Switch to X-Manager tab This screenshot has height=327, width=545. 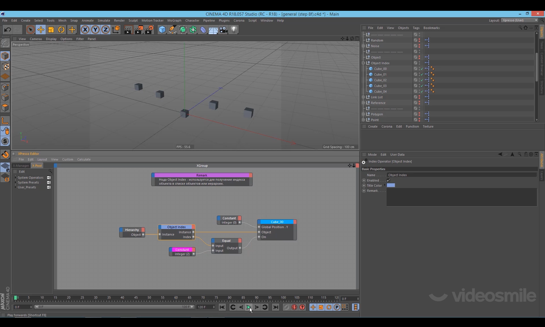(21, 166)
